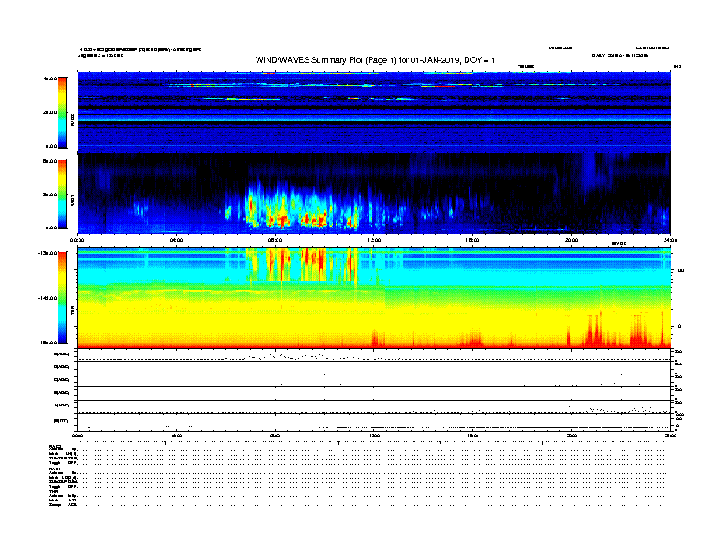Click the 100 label on TNR right axis

(679, 270)
